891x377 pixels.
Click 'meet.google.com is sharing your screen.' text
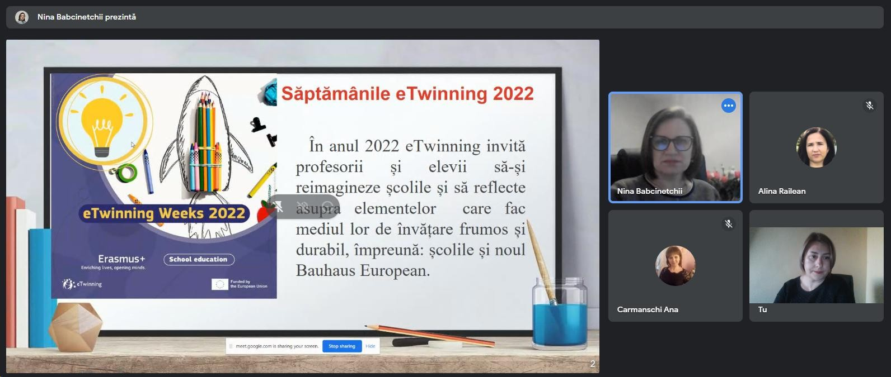point(277,346)
